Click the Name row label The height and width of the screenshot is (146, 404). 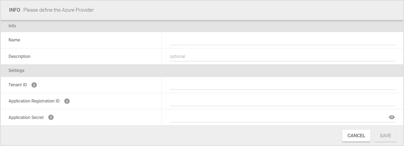point(14,40)
